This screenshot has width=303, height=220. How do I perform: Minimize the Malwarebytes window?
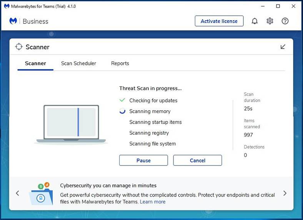pos(263,6)
